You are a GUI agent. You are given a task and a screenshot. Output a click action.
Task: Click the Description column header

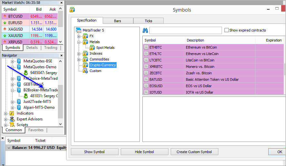pyautogui.click(x=220, y=40)
